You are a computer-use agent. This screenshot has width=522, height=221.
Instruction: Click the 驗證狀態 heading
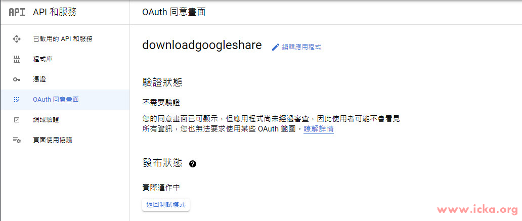162,82
